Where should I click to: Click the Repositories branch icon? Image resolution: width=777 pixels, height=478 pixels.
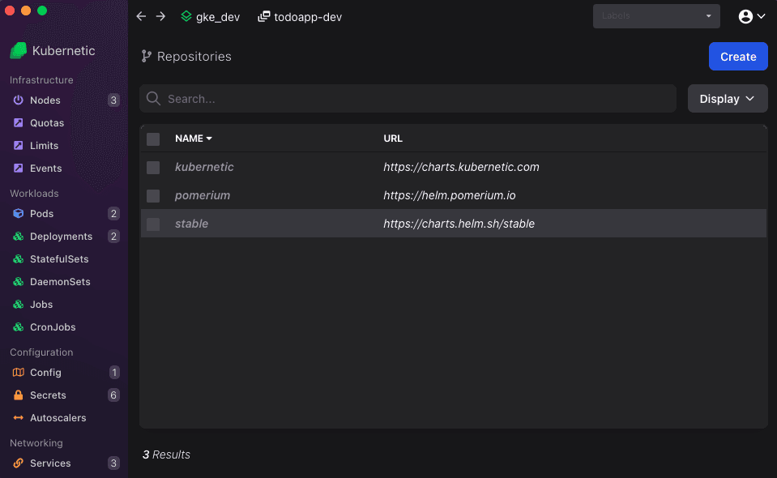(146, 57)
